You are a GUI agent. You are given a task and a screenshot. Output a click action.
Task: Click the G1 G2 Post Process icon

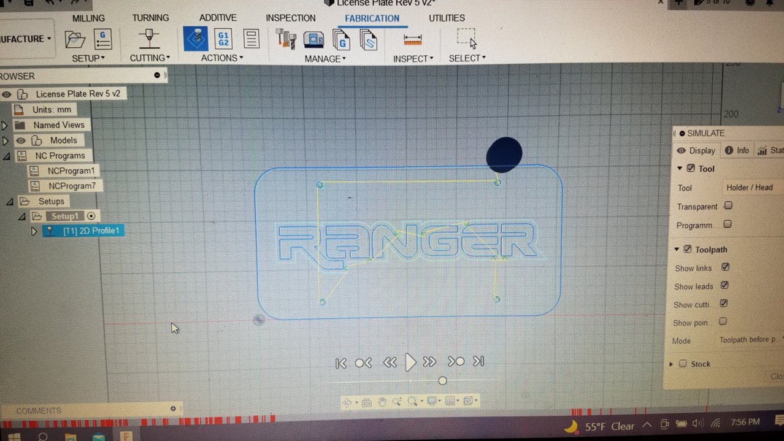(223, 39)
